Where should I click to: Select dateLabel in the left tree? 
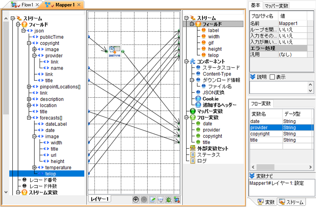[x=56, y=124]
